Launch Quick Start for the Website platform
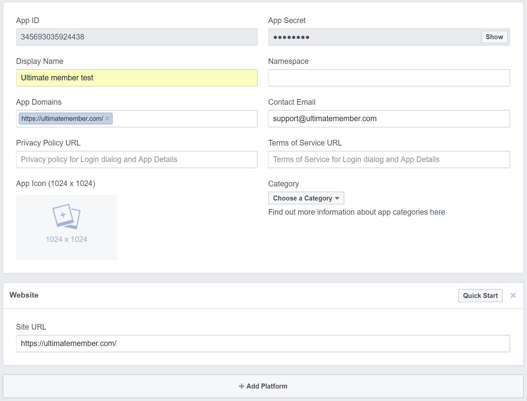This screenshot has height=401, width=527. (480, 295)
